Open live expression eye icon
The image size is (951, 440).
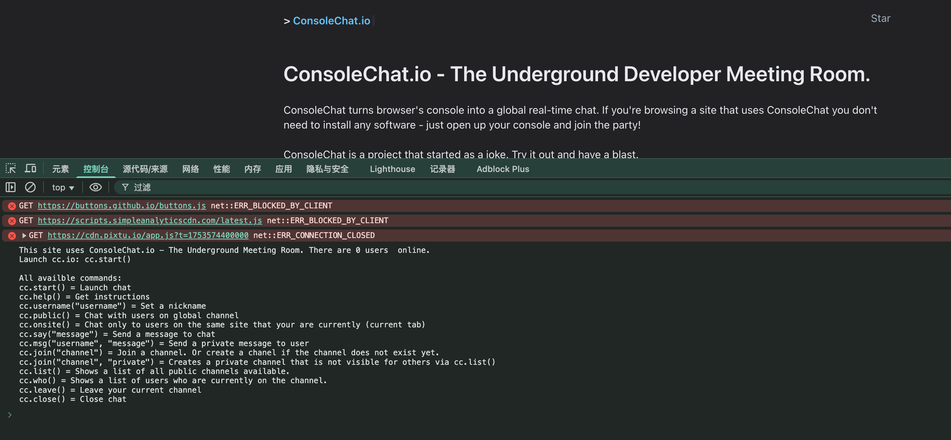[x=96, y=187]
